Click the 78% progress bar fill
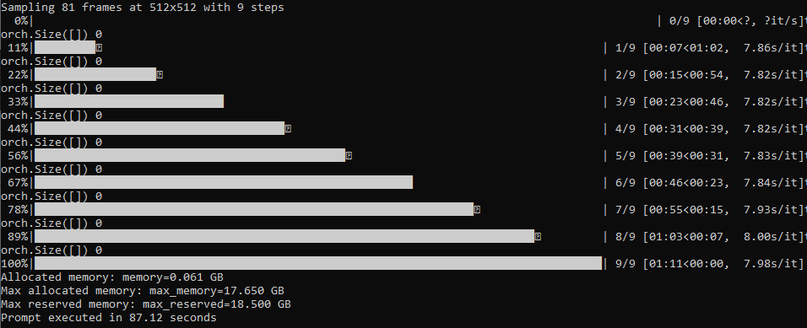The width and height of the screenshot is (807, 328). coord(254,209)
